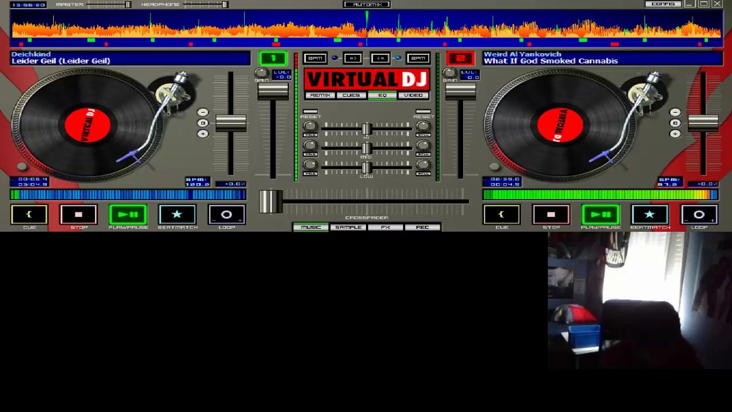732x412 pixels.
Task: Click the right BPM button in mixer
Action: tap(418, 58)
